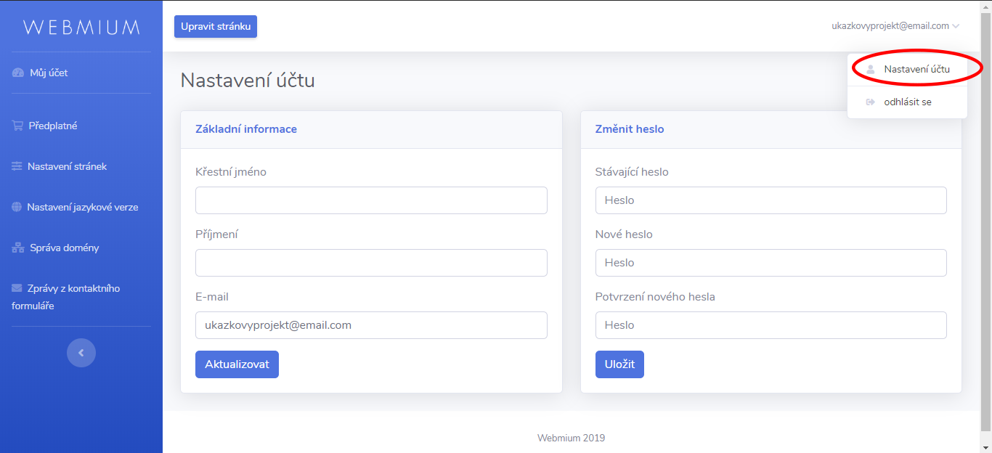Click the network icon for Správa domény
Screen dimensions: 992x453
tap(18, 248)
